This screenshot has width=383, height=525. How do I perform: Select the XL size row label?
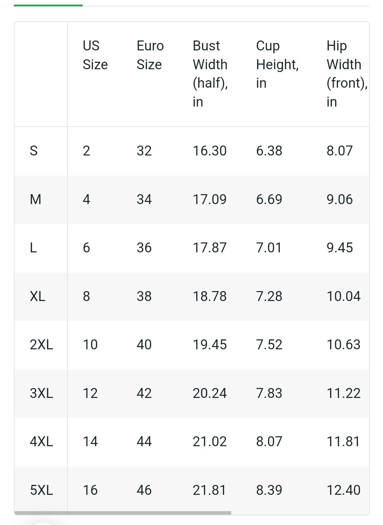tap(38, 296)
